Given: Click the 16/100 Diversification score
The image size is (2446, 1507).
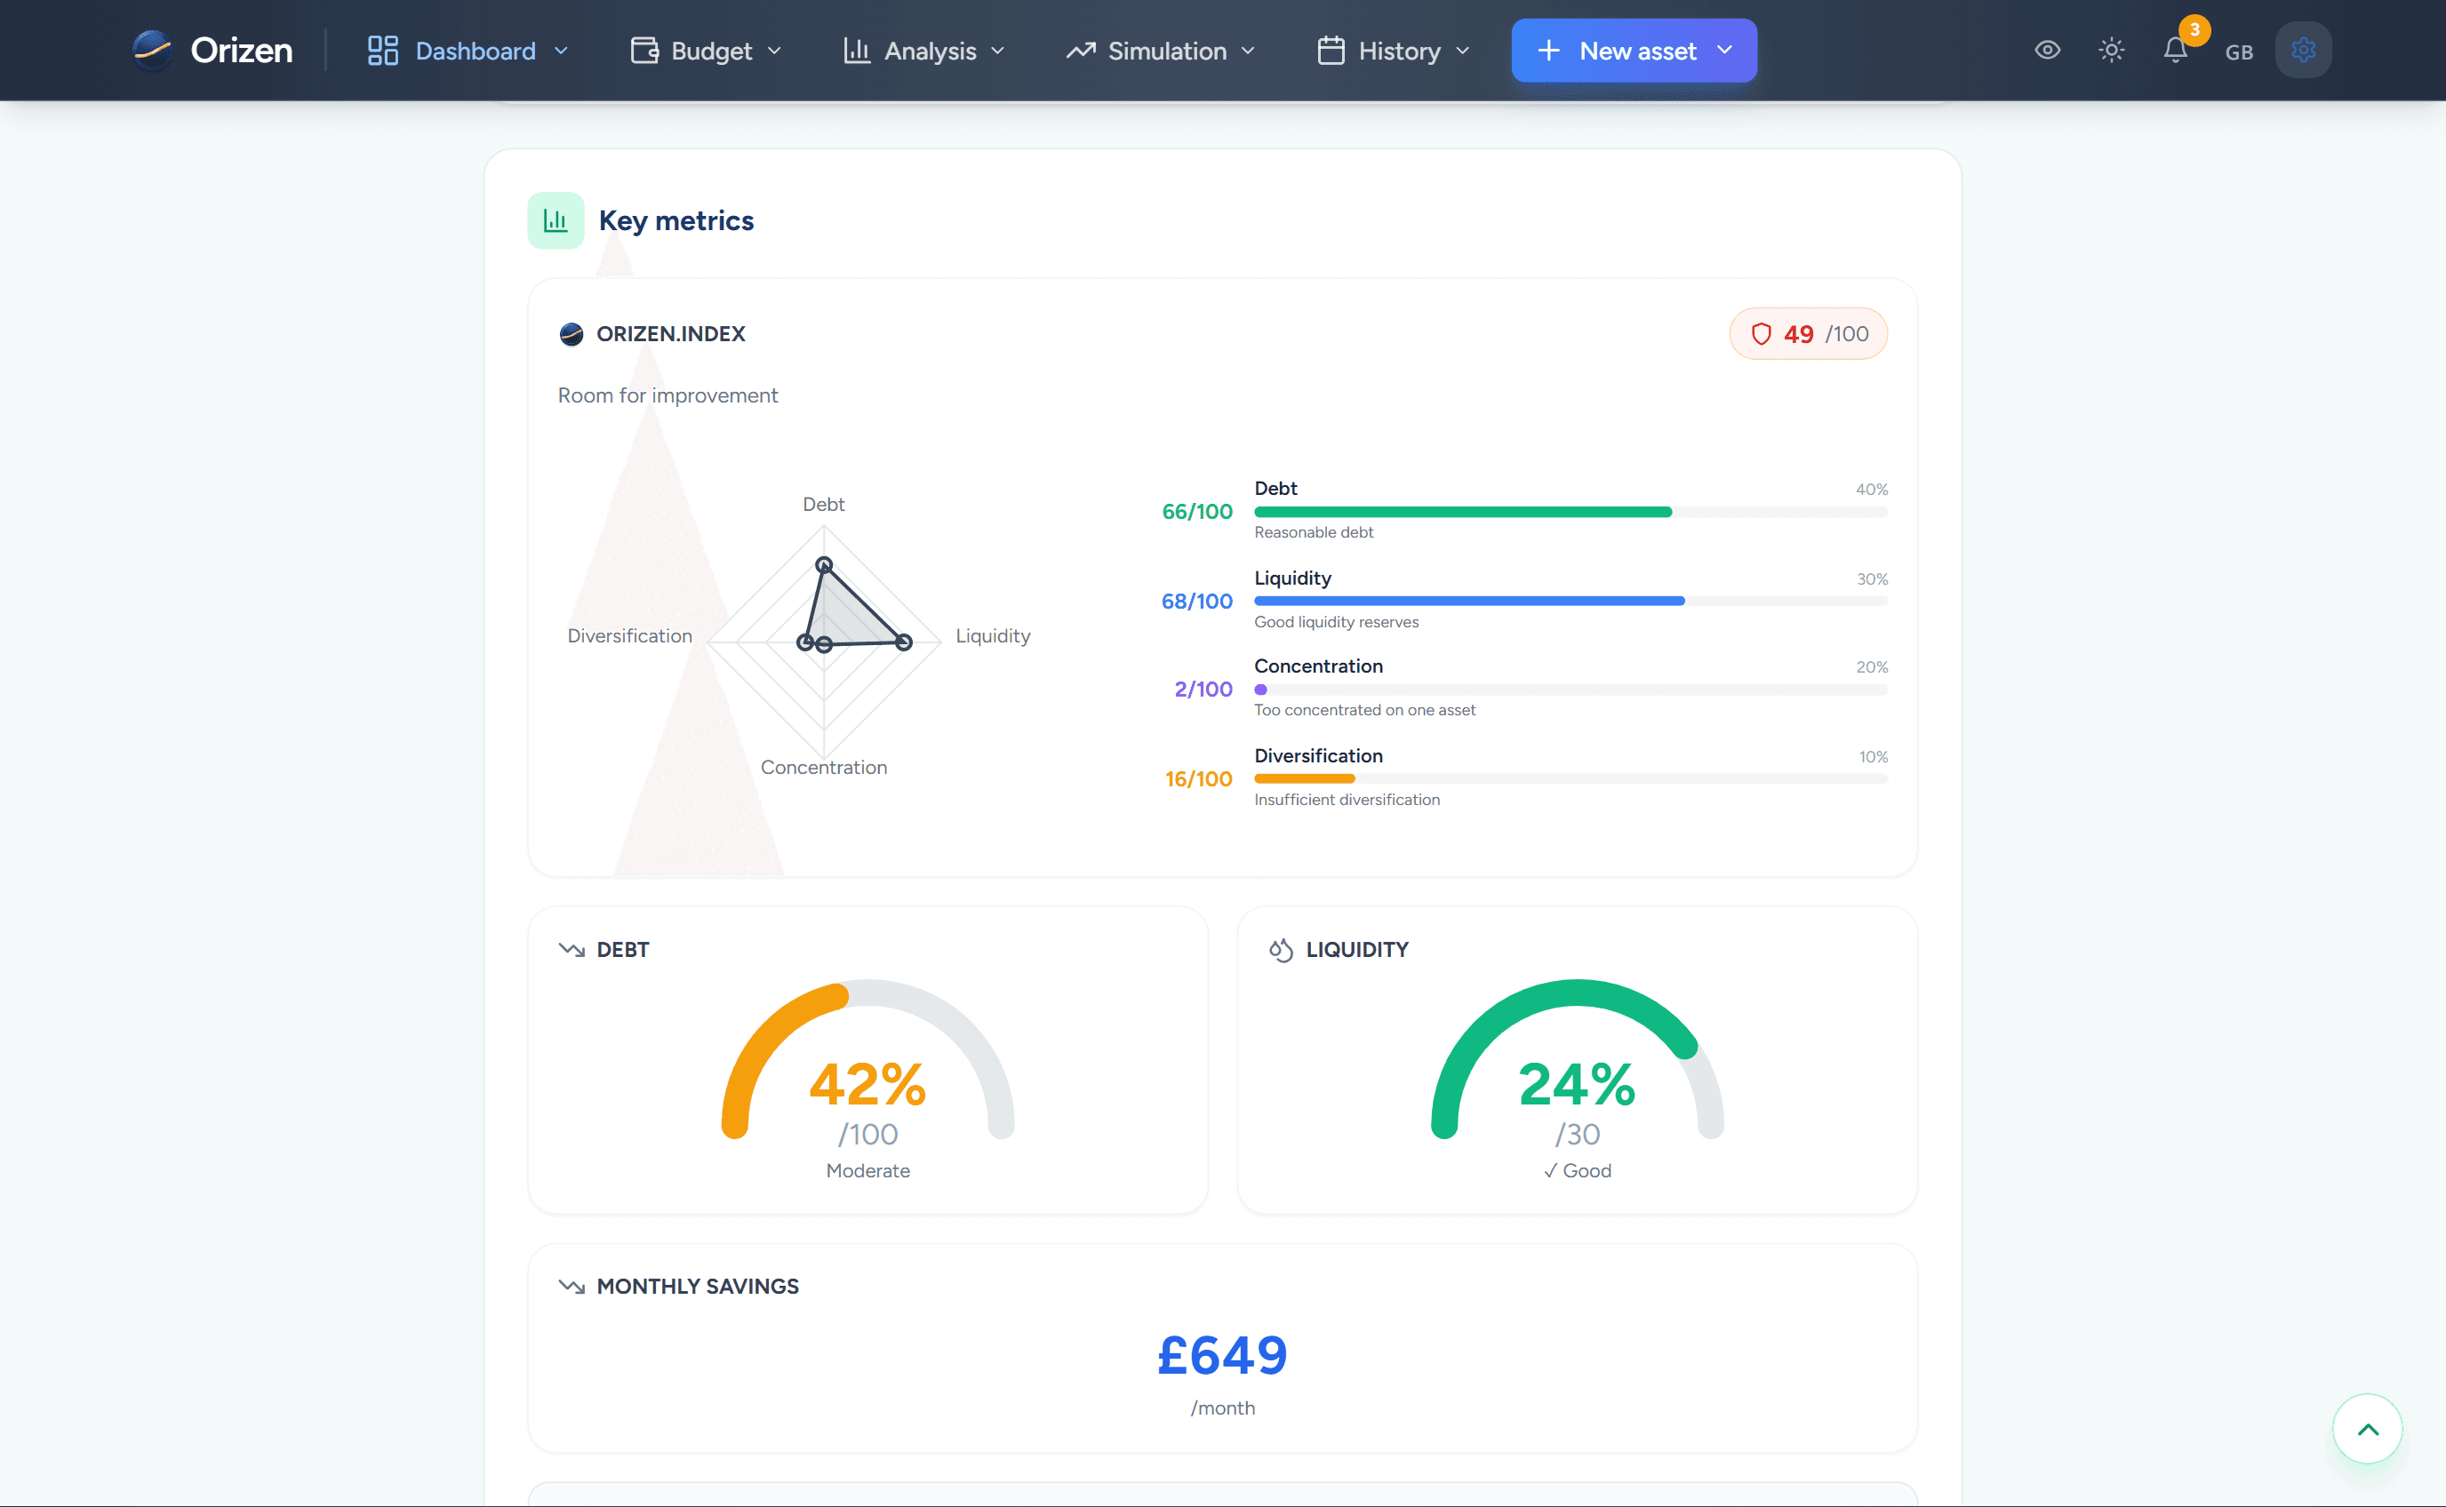Looking at the screenshot, I should [x=1198, y=778].
